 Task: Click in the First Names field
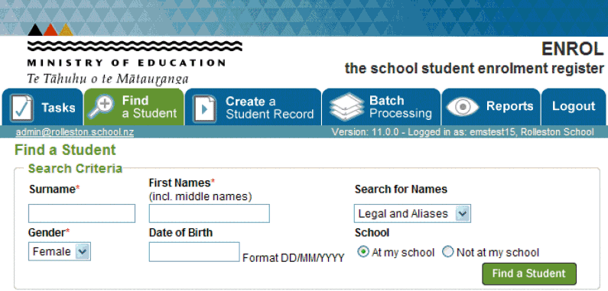point(209,214)
